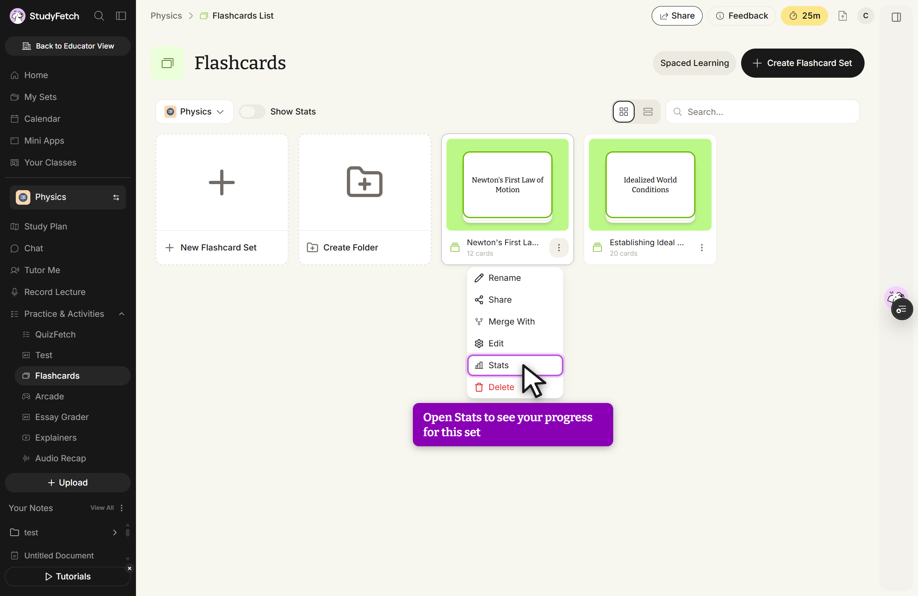
Task: Open Newton's First Law of Motion thumbnail
Action: tap(508, 185)
